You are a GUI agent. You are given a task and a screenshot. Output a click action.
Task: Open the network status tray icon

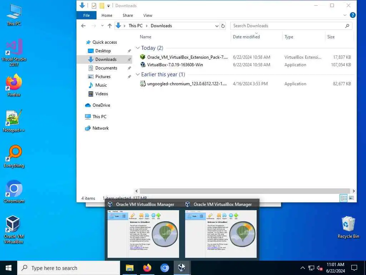(311, 268)
